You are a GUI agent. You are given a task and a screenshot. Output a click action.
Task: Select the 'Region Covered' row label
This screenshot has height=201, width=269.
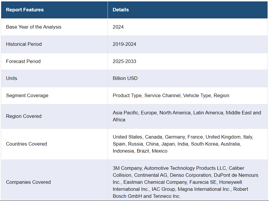click(x=24, y=116)
